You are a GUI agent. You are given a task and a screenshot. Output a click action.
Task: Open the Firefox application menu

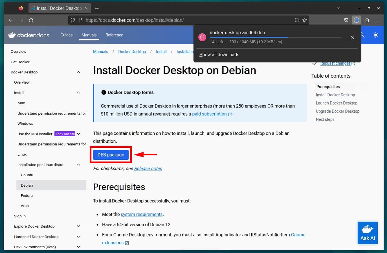[377, 20]
